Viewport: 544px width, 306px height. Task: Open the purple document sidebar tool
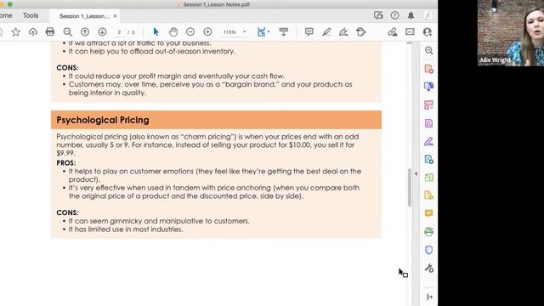428,123
